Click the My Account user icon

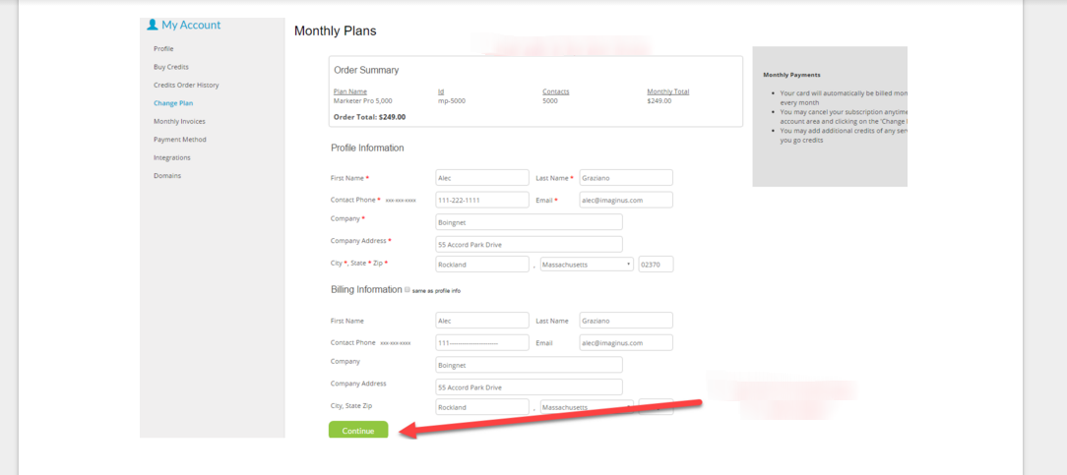153,25
